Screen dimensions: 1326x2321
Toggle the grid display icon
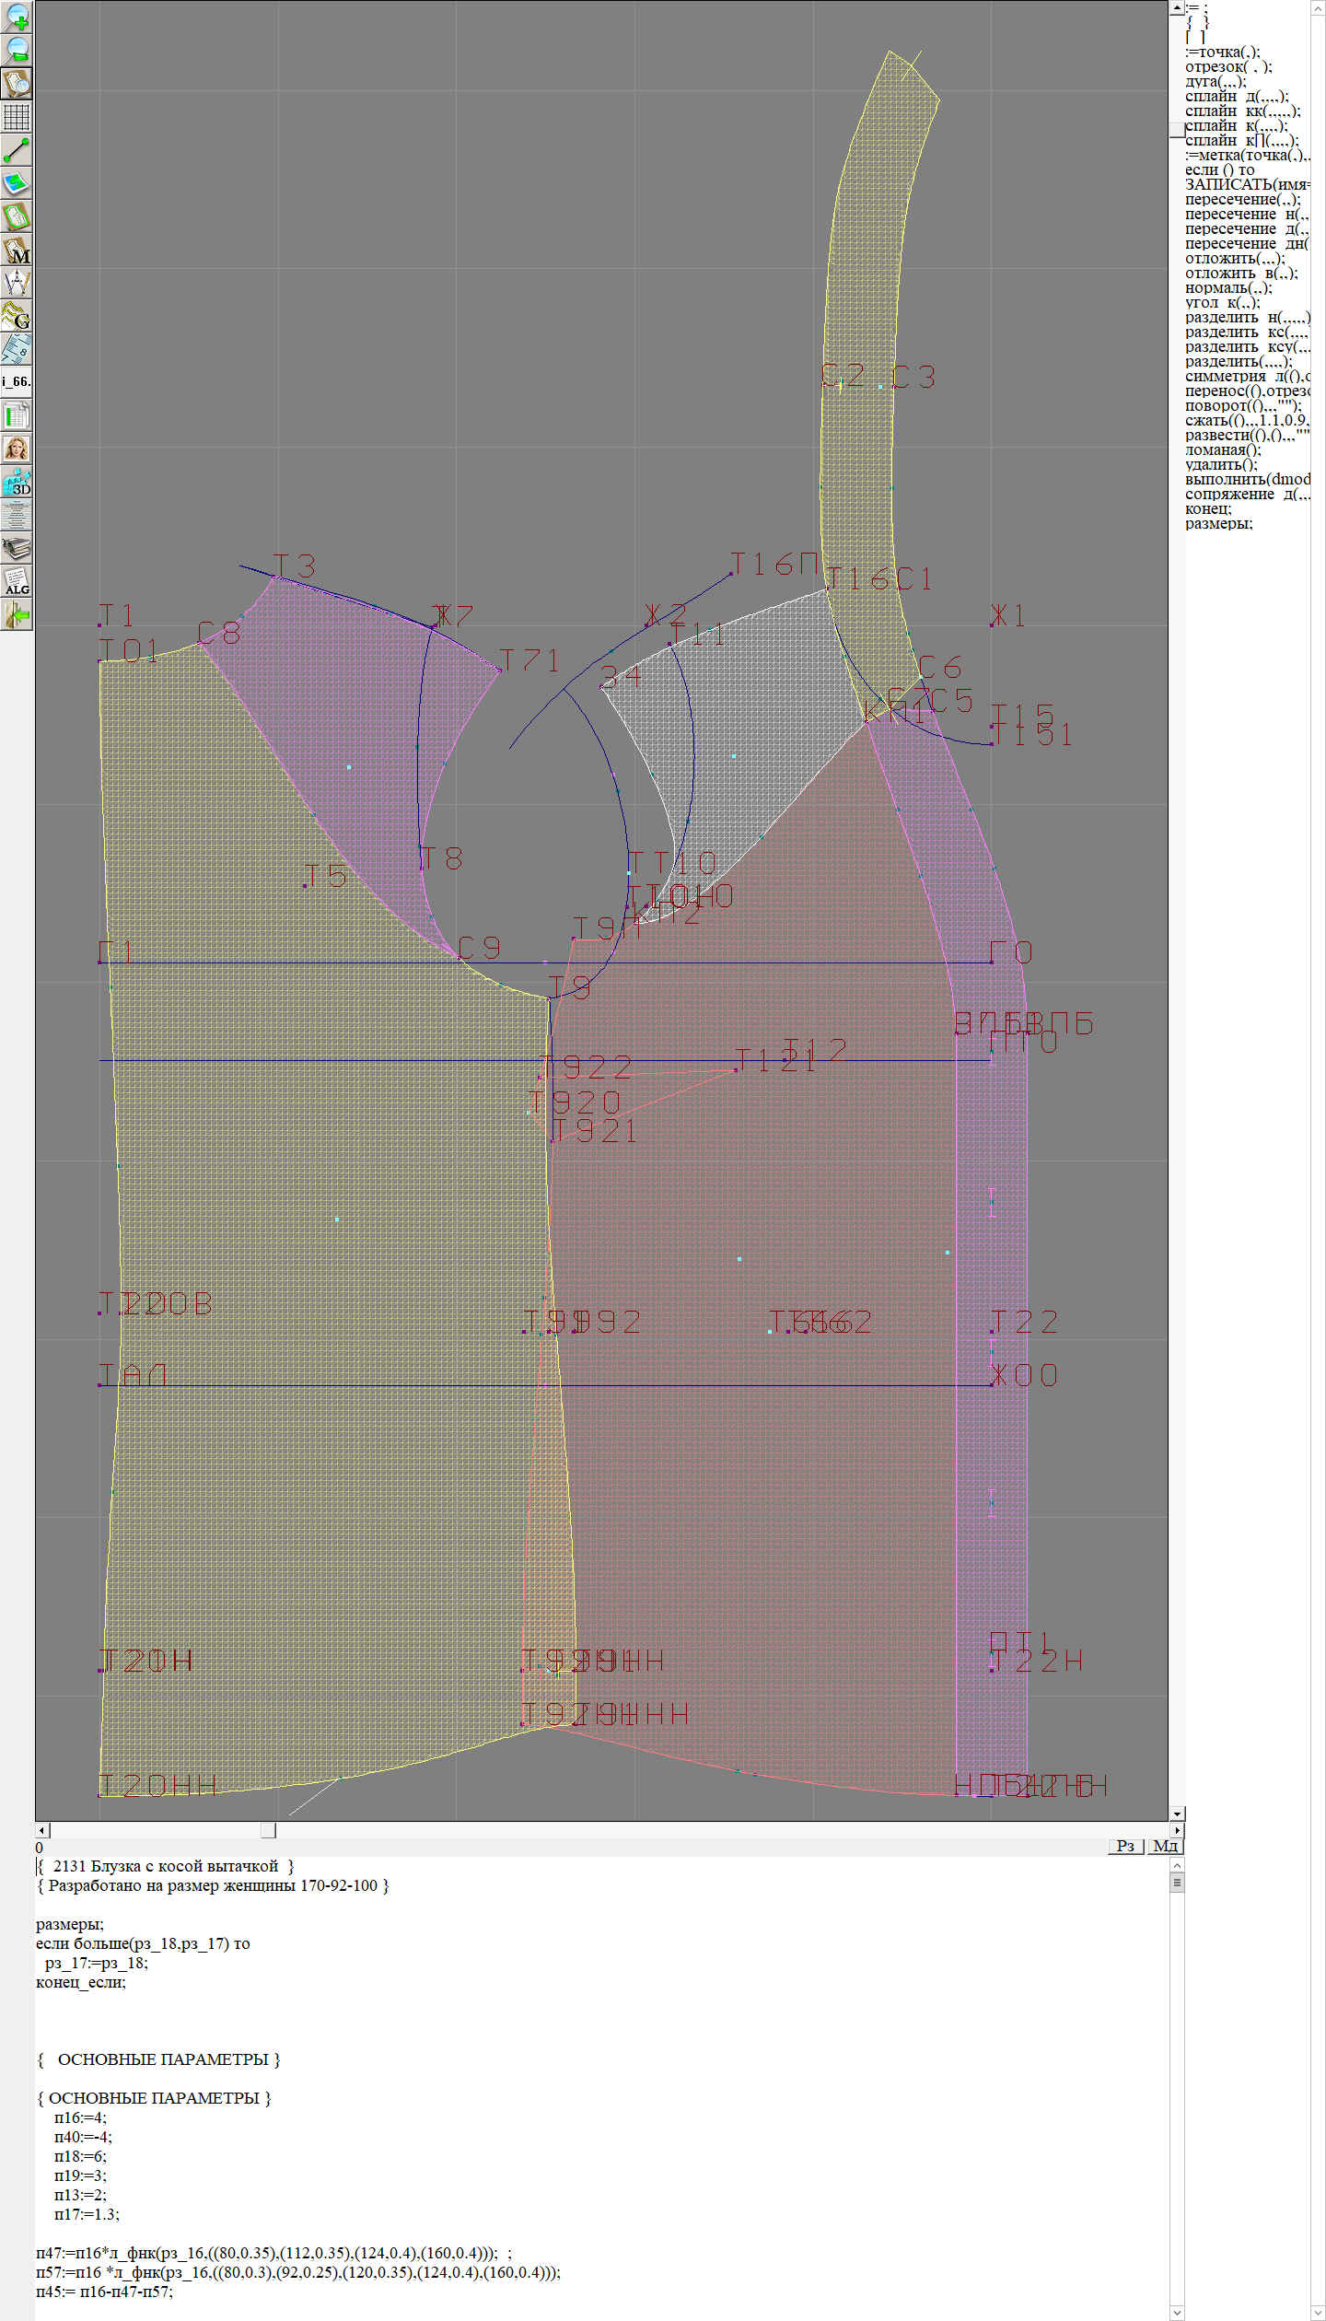point(17,117)
